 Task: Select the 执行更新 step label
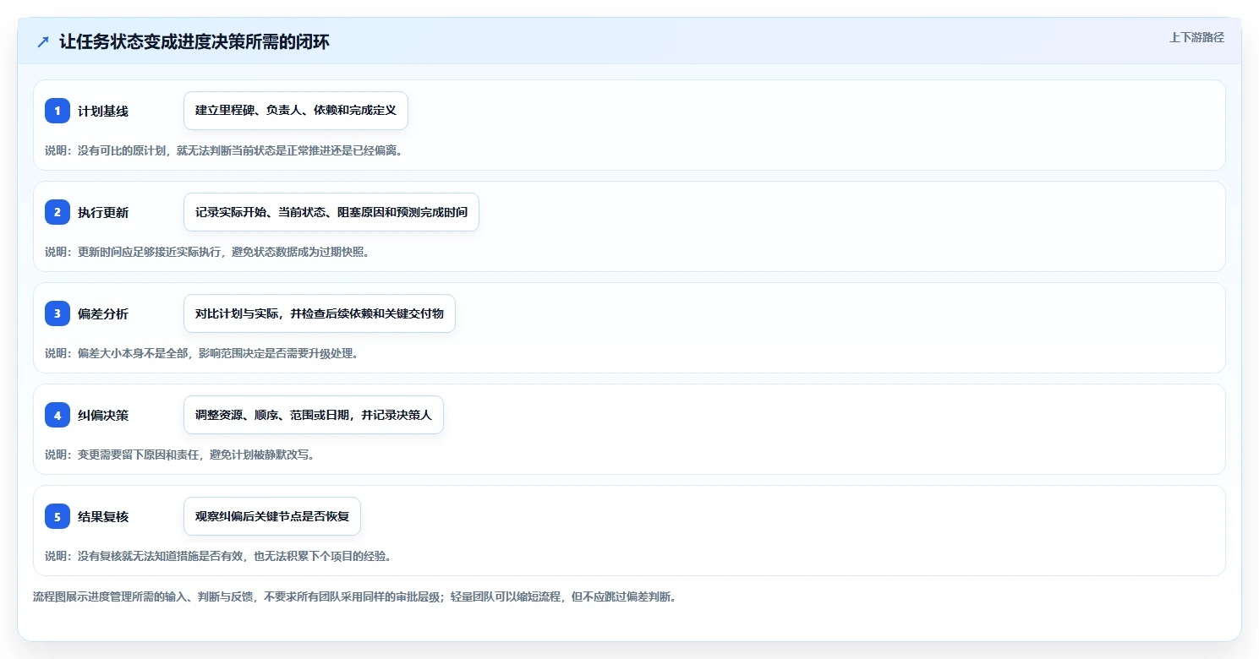103,213
